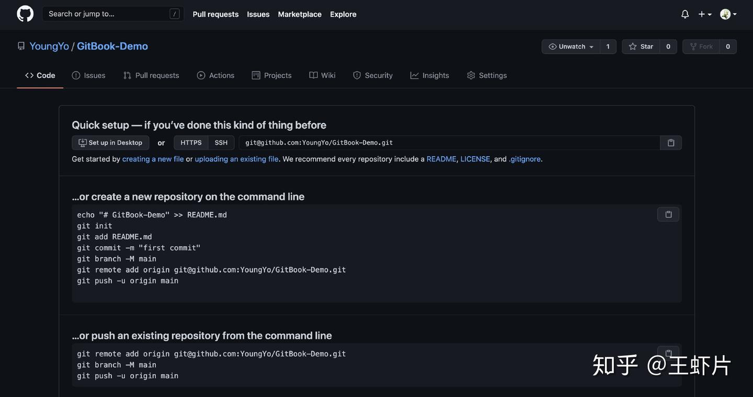Viewport: 753px width, 397px height.
Task: Open the user avatar menu
Action: tap(728, 14)
